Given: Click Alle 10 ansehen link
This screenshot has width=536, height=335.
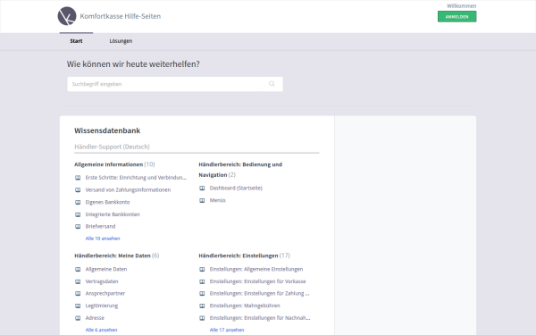Looking at the screenshot, I should coord(103,239).
